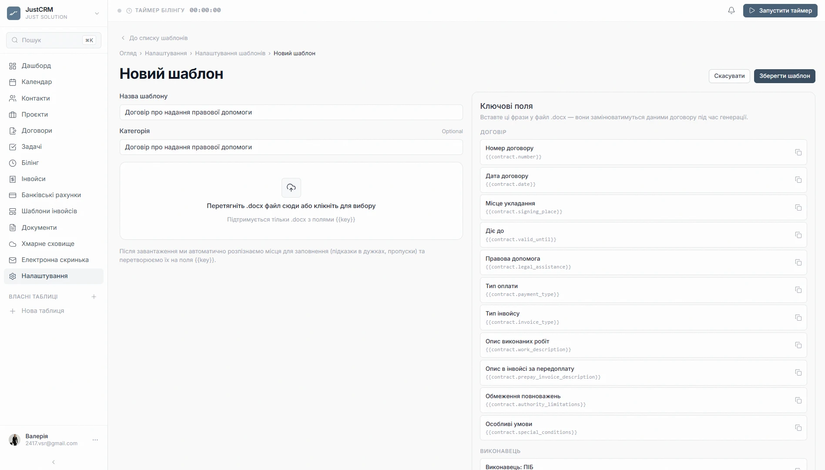The image size is (825, 470).
Task: Copy the Номер договору field key
Action: pyautogui.click(x=798, y=152)
